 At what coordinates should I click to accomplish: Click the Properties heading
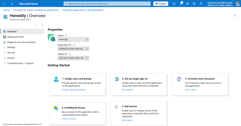(55, 30)
